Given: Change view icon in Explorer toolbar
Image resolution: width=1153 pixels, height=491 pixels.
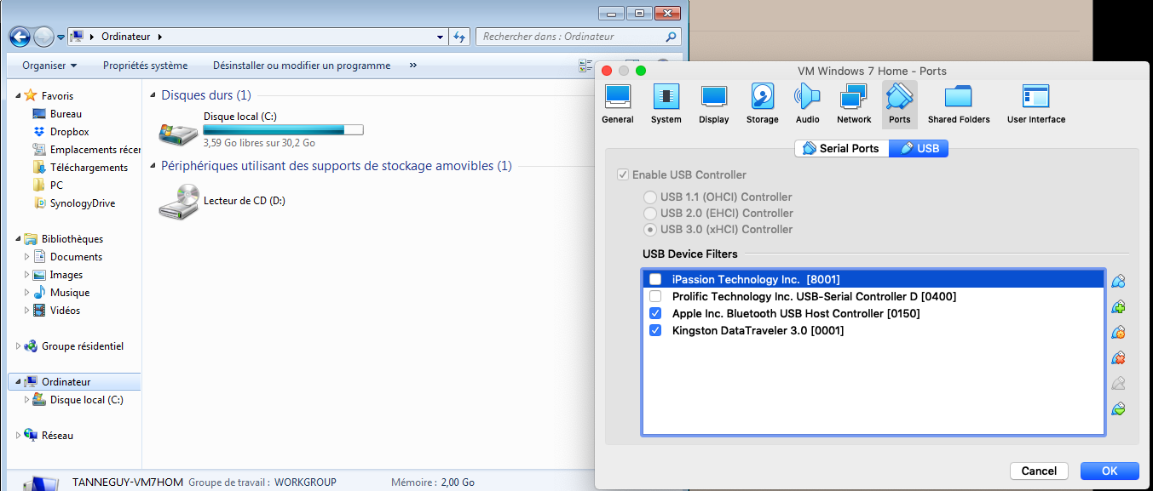Looking at the screenshot, I should (585, 66).
